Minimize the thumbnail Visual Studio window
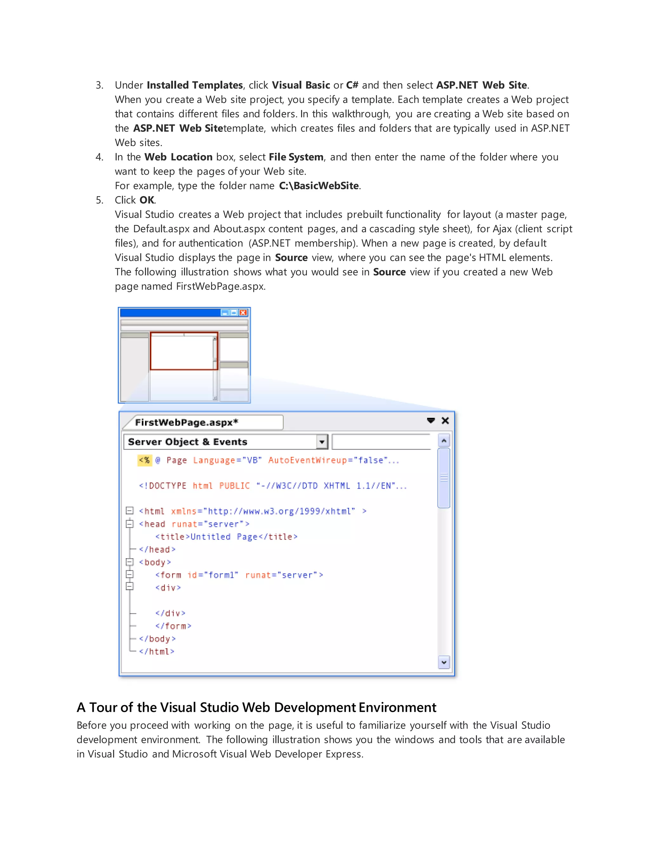Viewport: 650px width, 842px height. (224, 313)
